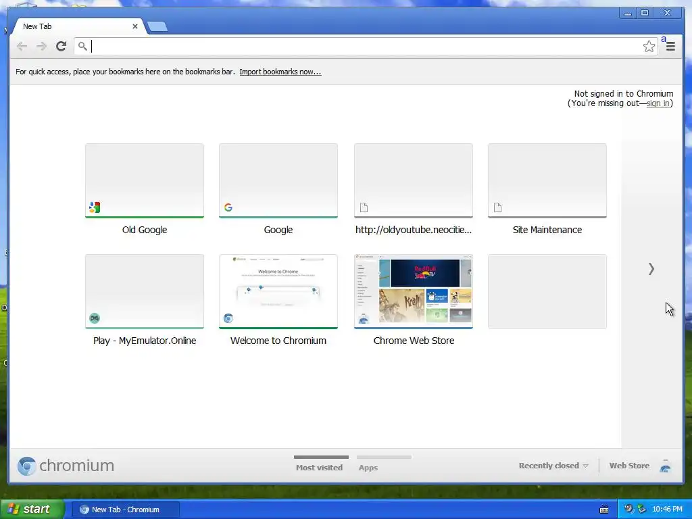The image size is (692, 519).
Task: Click Old Google favicon on tile
Action: click(x=95, y=207)
